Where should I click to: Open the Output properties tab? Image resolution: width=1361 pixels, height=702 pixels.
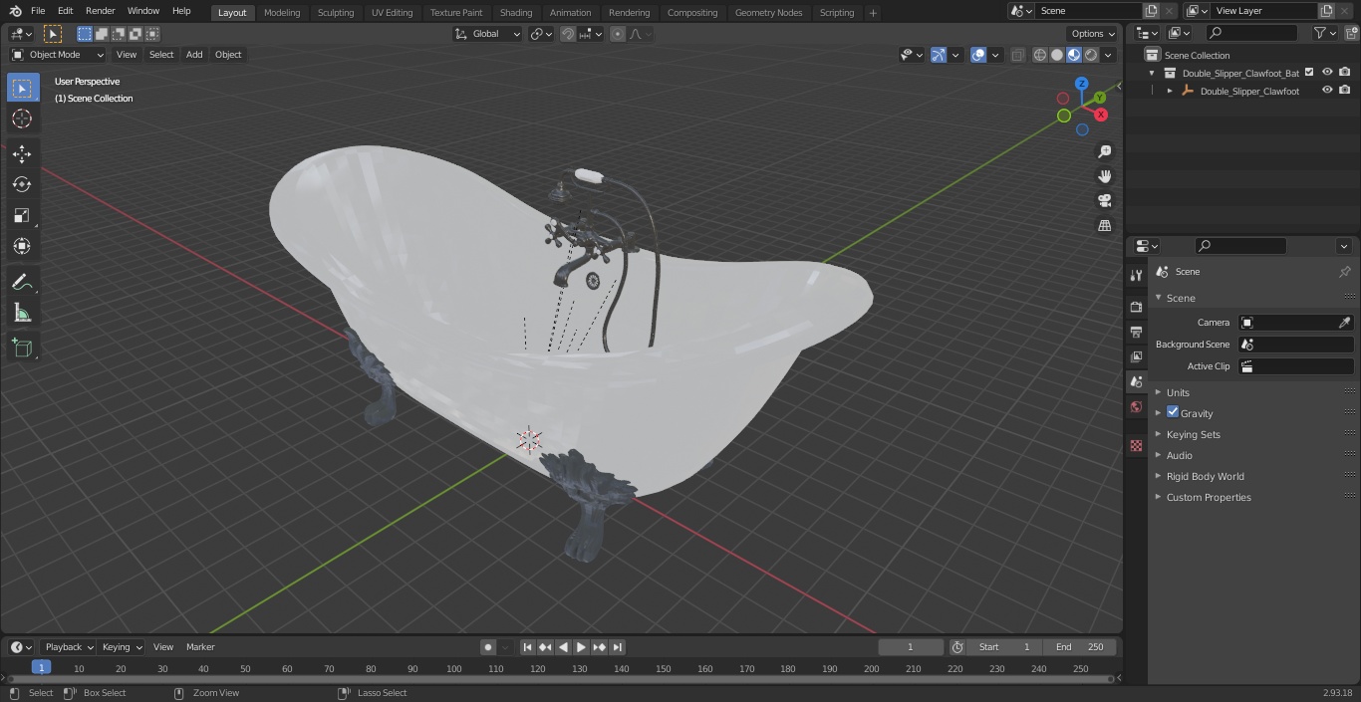coord(1136,332)
